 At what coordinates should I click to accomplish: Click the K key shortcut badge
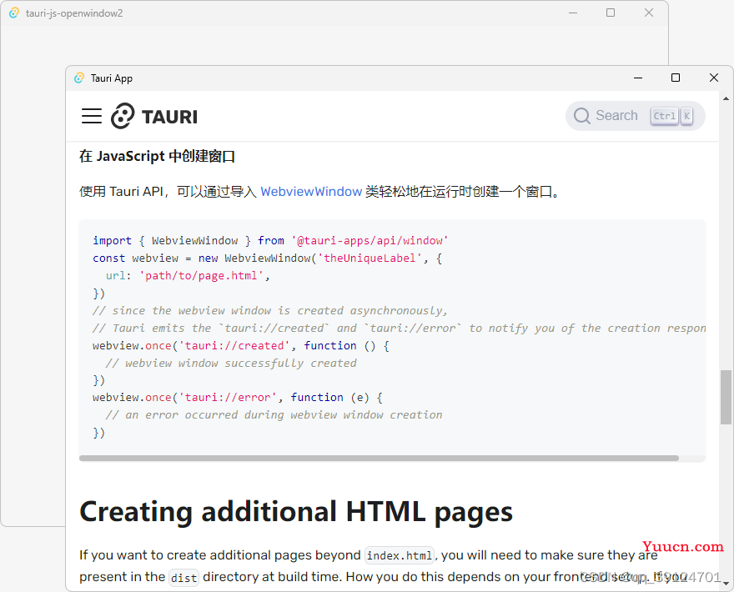point(686,116)
